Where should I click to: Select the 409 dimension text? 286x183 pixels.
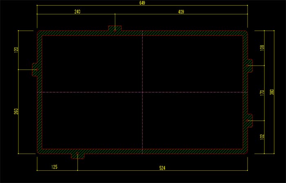(181, 12)
